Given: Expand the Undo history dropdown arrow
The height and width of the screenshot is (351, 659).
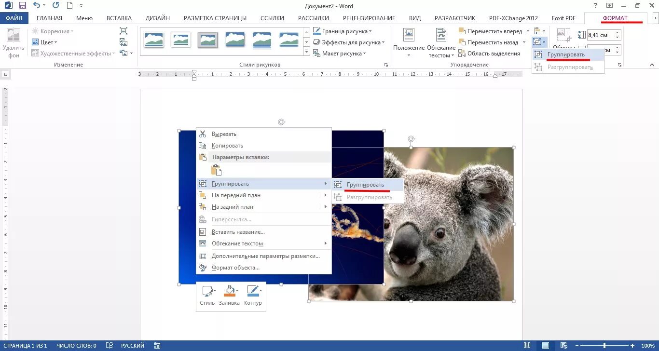Looking at the screenshot, I should click(x=44, y=6).
